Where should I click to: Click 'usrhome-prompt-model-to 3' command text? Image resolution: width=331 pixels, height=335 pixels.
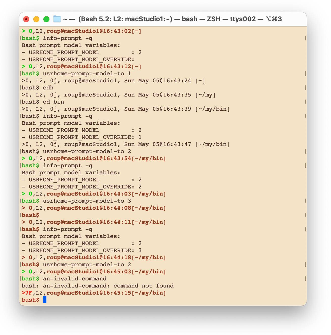point(87,201)
